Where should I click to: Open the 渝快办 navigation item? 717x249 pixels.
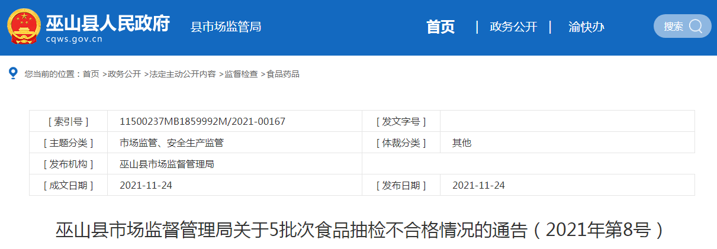point(586,27)
